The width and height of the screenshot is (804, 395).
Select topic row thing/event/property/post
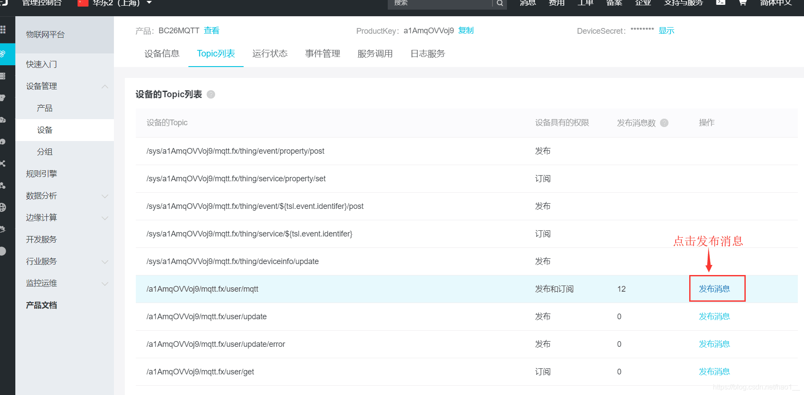467,151
